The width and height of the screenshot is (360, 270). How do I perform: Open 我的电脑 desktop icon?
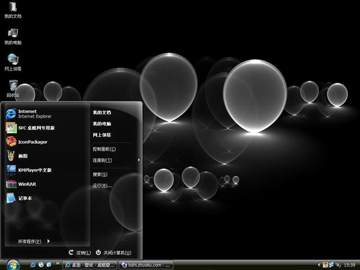(12, 35)
